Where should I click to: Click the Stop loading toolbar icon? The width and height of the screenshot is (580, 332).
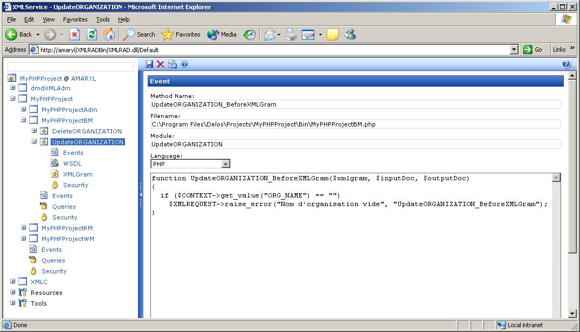[x=74, y=34]
